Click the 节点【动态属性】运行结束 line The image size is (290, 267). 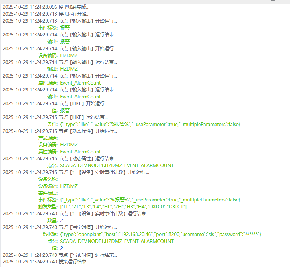click(x=60, y=158)
